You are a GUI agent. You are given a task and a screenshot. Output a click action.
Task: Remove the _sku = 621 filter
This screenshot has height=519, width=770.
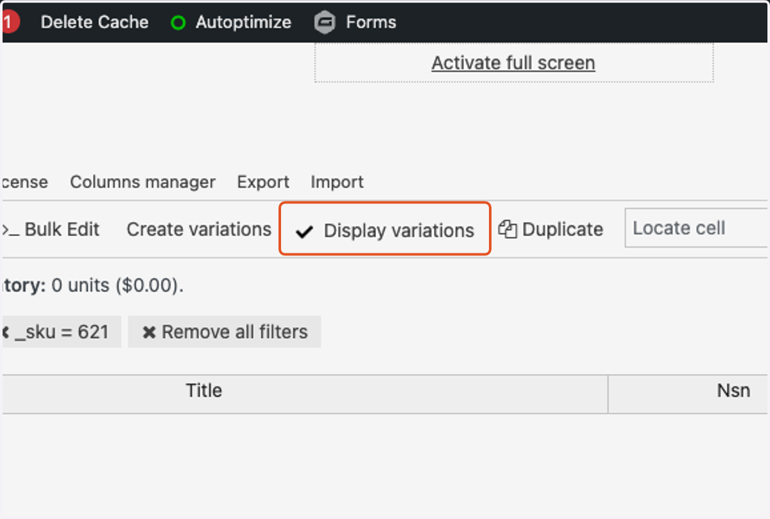pos(60,332)
